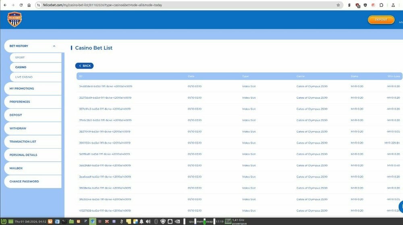Click the volume speaker icon in the tray
403x225 pixels.
point(148,221)
